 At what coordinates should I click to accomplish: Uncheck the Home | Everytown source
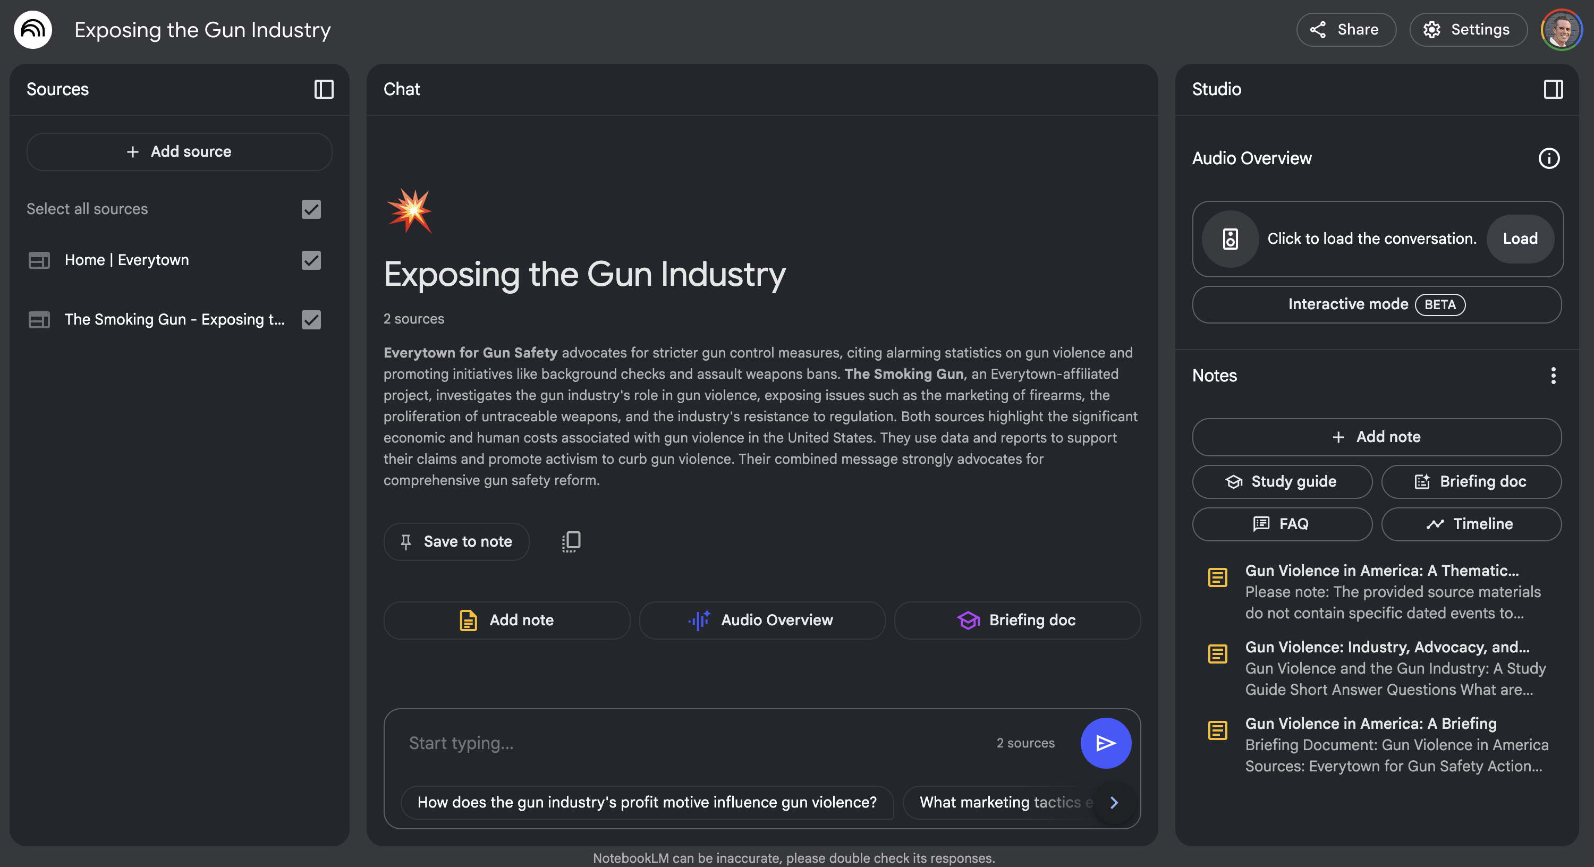pos(311,260)
